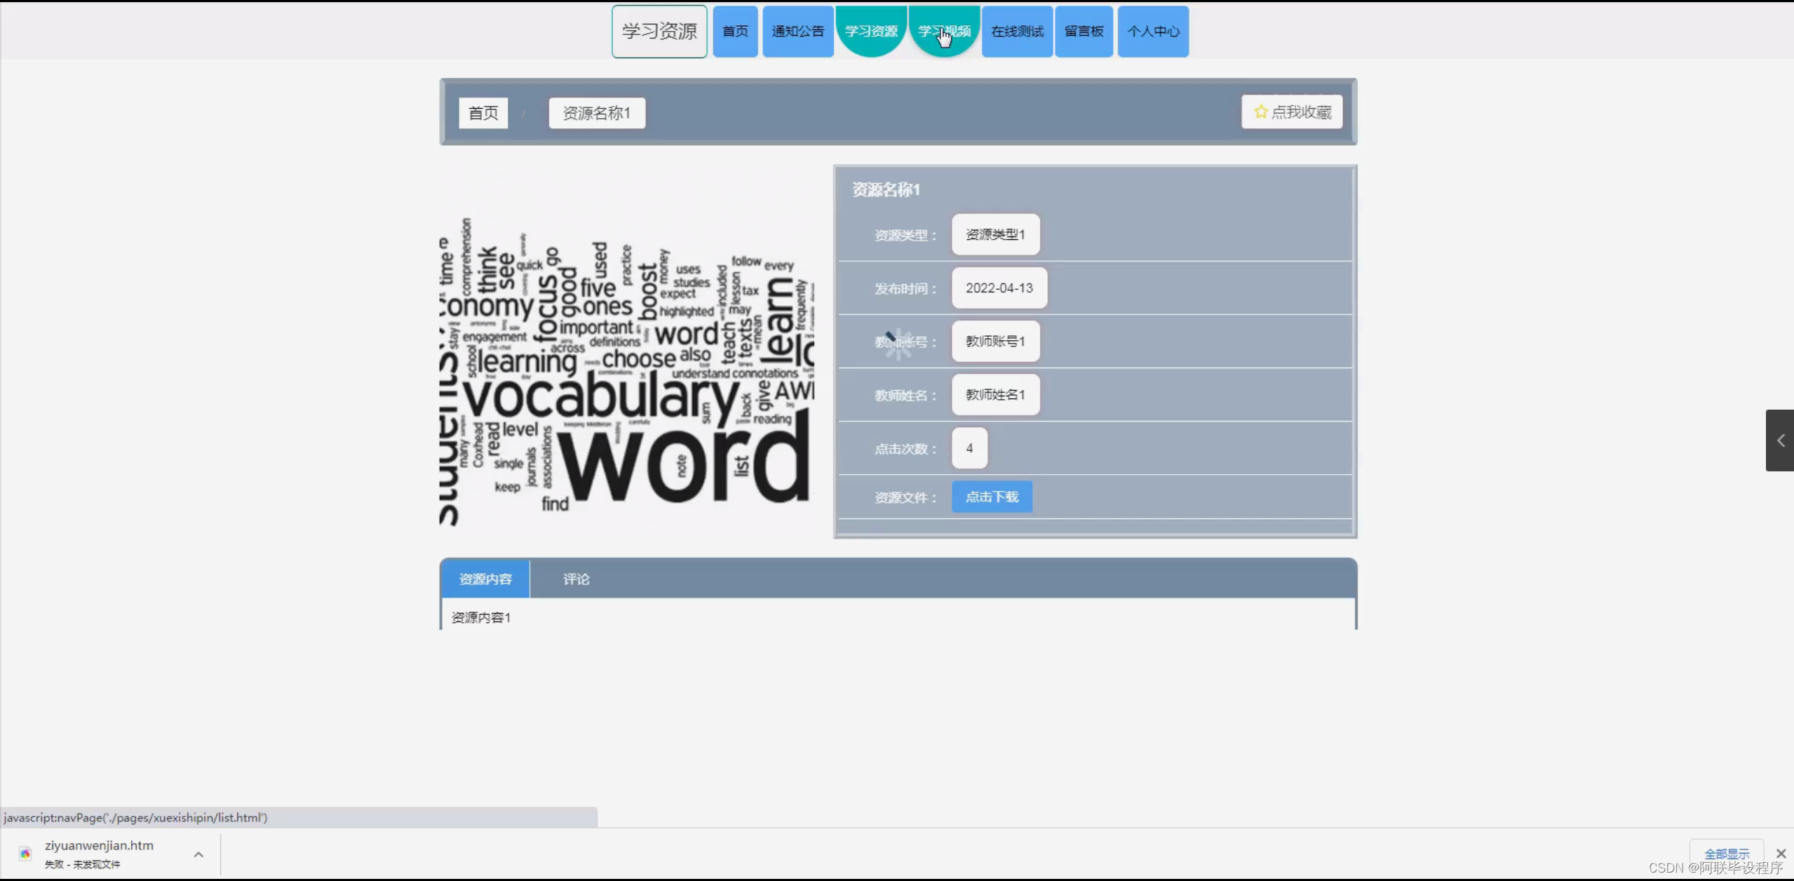The image size is (1794, 881).
Task: Go to 个人中心
Action: pyautogui.click(x=1153, y=32)
